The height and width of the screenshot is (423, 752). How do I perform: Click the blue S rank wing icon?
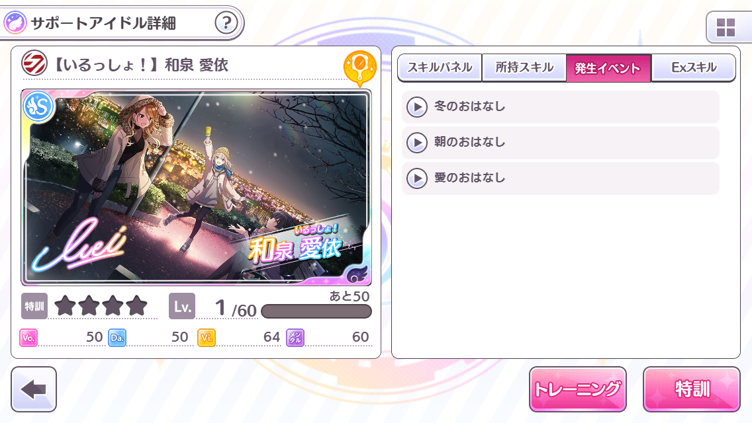tap(38, 106)
